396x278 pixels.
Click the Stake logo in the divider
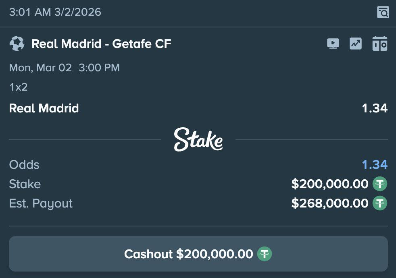(x=198, y=139)
